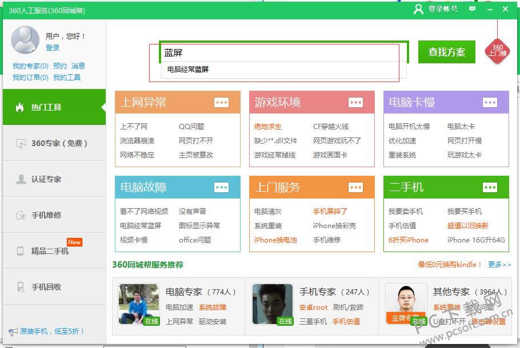This screenshot has height=348, width=520.
Task: Open 原装手机，低至5折！ promo link
Action: [51, 331]
